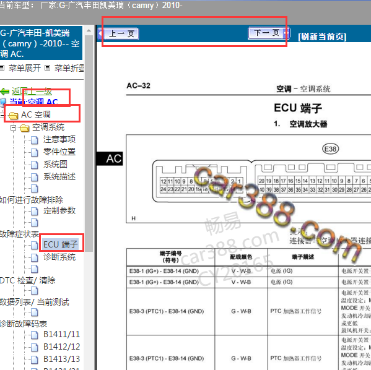The image size is (371, 370).
Task: Click the document icon above 数据列表/ 当前测试
Action: (35, 291)
